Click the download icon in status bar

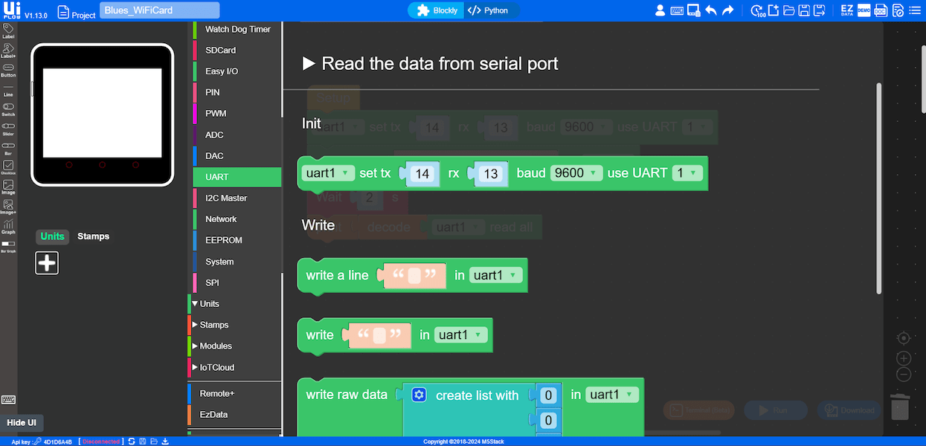click(165, 442)
